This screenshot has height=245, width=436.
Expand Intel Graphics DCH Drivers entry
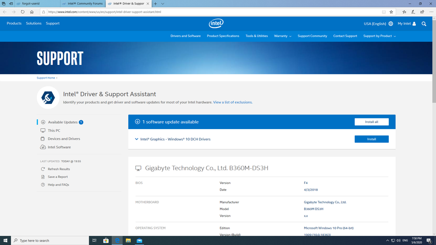point(137,139)
